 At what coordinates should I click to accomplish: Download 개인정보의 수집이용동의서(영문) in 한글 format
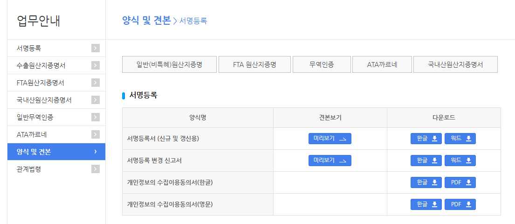tap(426, 204)
